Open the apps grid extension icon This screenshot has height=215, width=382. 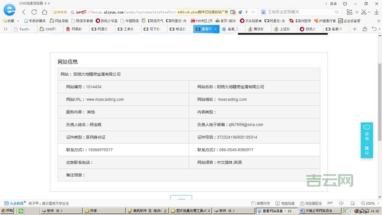pos(349,12)
